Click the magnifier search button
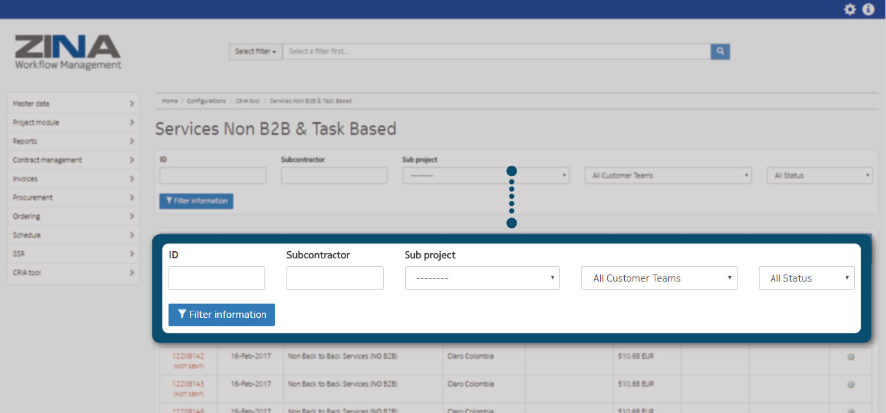This screenshot has height=413, width=886. click(x=720, y=52)
